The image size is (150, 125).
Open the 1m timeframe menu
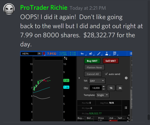coord(82,53)
